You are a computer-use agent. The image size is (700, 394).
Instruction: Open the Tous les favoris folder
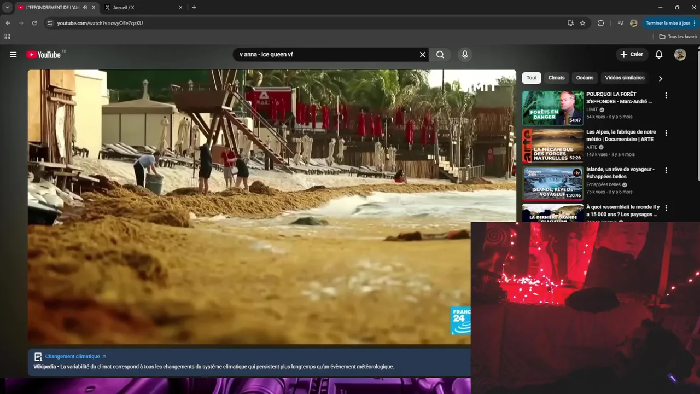pyautogui.click(x=678, y=37)
